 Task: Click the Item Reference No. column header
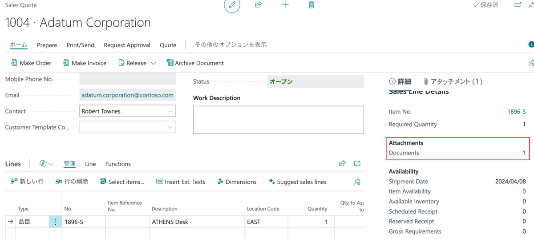125,206
